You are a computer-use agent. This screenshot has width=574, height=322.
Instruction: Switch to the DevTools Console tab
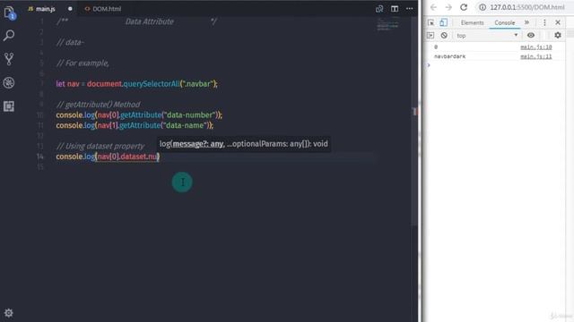[x=504, y=22]
